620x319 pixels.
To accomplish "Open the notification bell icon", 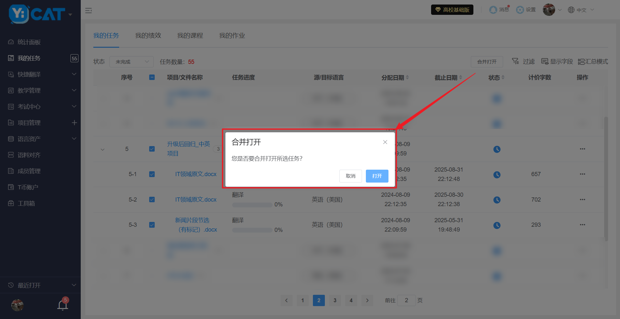I will point(63,305).
